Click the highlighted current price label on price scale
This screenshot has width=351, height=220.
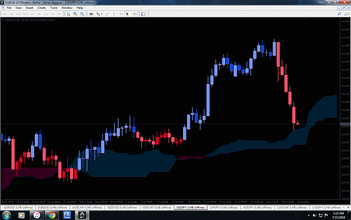click(345, 124)
